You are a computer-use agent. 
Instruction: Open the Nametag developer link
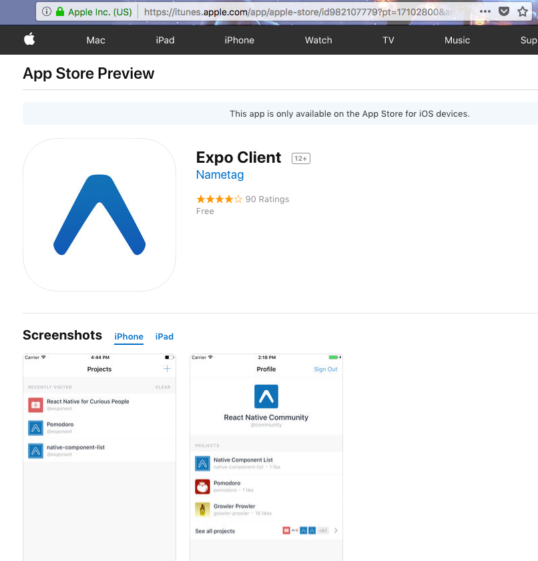[220, 175]
